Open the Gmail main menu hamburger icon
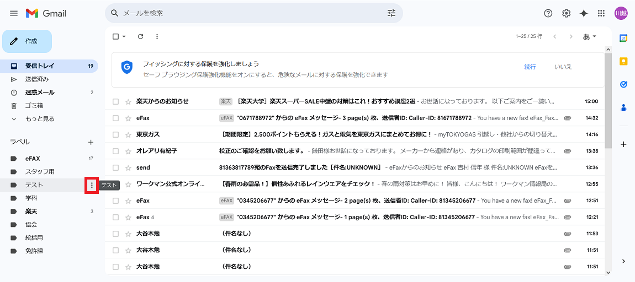The image size is (635, 282). (14, 13)
